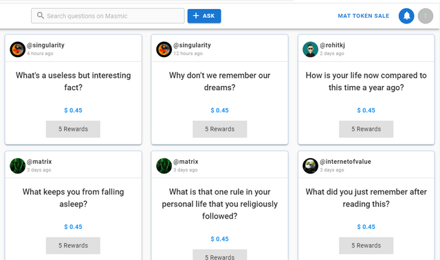440x260 pixels.
Task: Click $ 0.45 on dreams question card
Action: click(220, 110)
